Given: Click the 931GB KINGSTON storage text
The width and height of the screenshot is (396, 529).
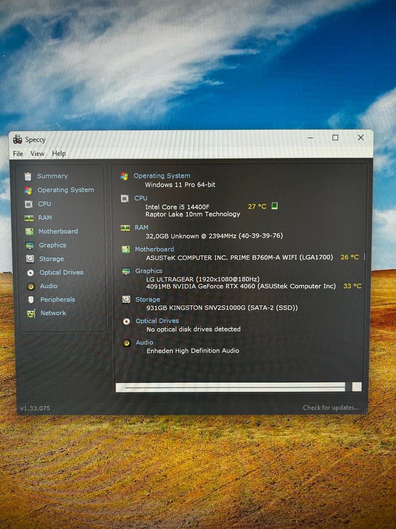Looking at the screenshot, I should point(222,308).
